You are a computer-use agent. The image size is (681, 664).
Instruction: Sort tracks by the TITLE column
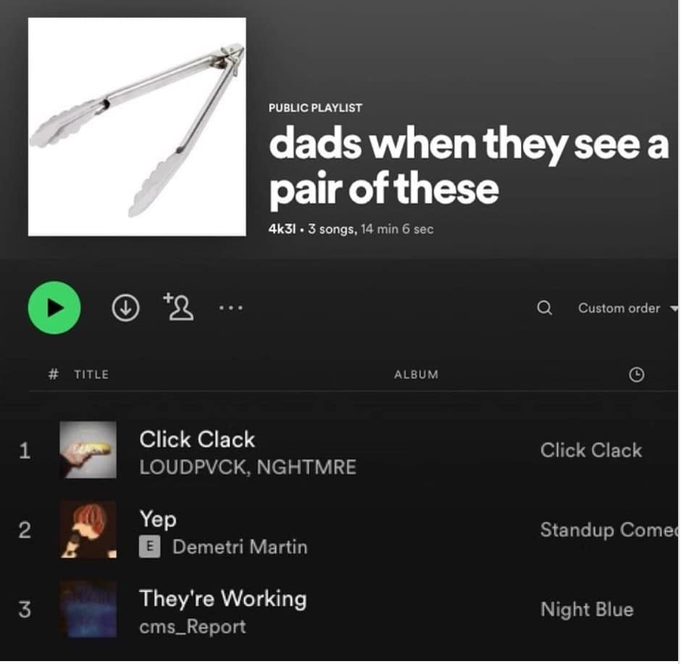coord(91,375)
